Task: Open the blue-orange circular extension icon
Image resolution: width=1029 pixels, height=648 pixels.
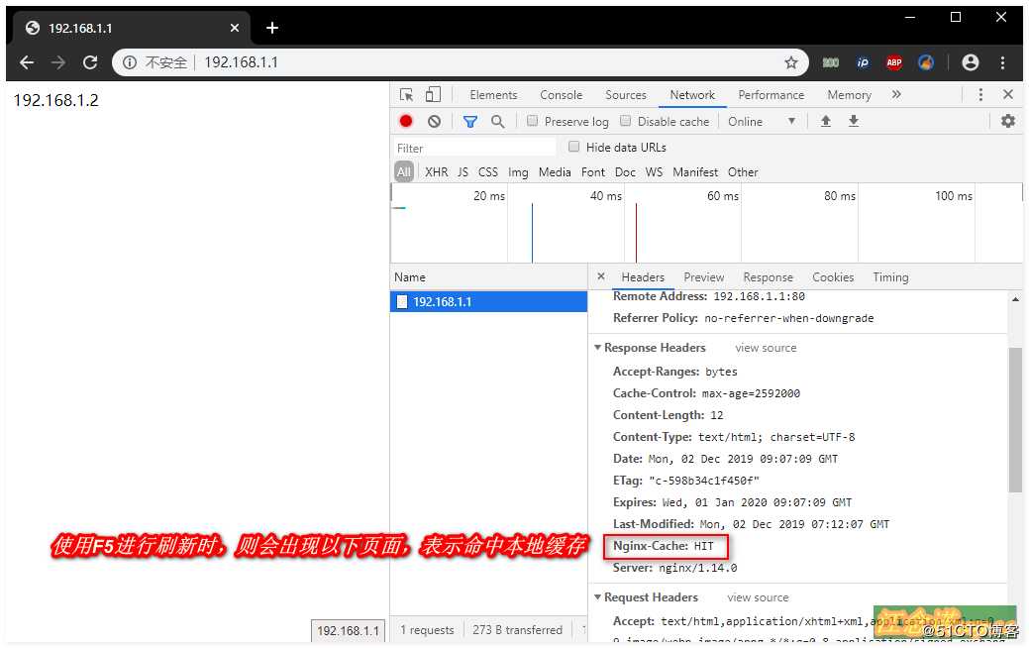Action: (926, 62)
